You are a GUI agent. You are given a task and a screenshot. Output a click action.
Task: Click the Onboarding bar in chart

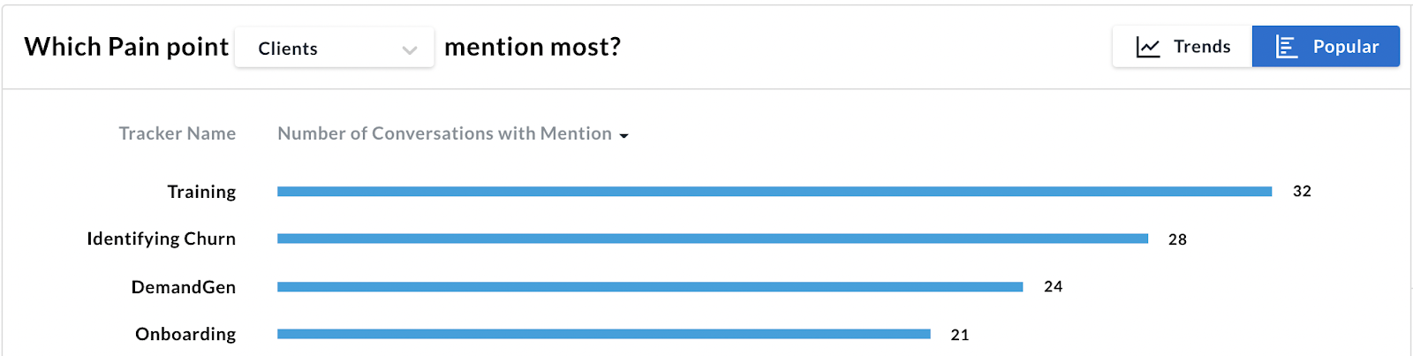point(603,334)
